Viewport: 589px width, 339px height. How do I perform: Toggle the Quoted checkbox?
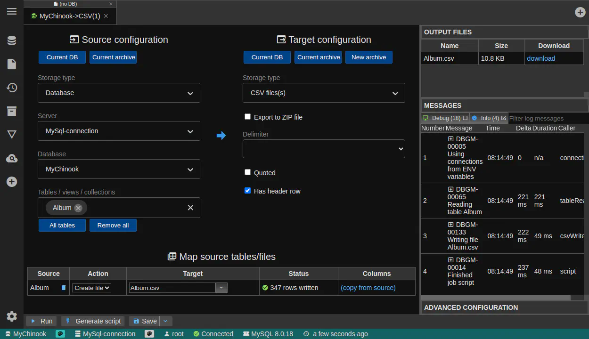247,172
